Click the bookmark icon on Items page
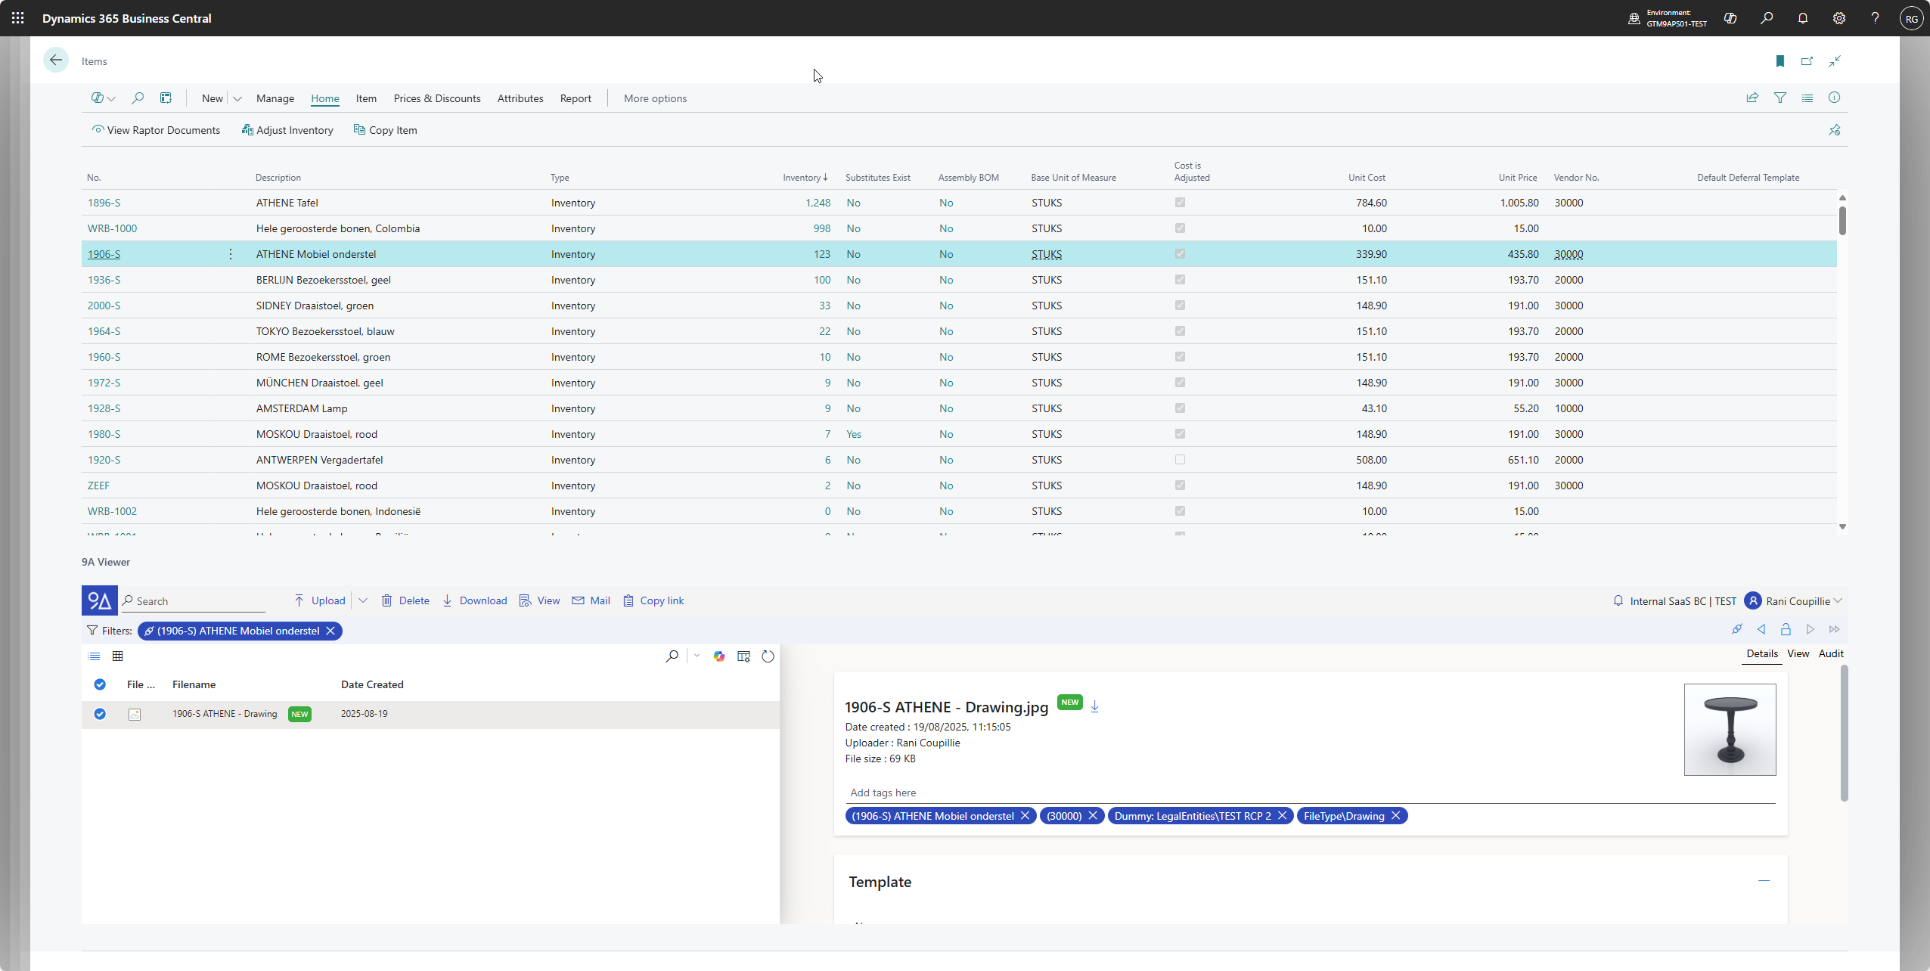This screenshot has height=971, width=1930. click(1780, 61)
